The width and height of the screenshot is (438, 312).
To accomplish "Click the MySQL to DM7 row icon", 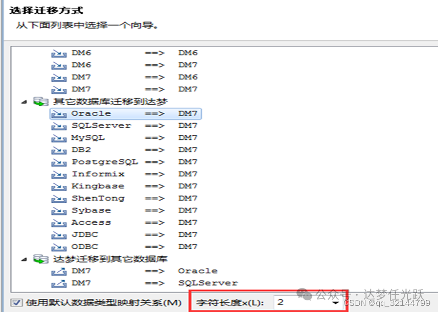I will tap(59, 138).
